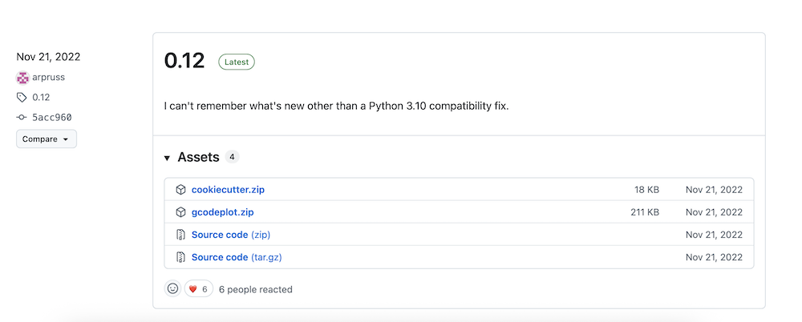Open the 0.12 tag link in sidebar
Image resolution: width=802 pixels, height=322 pixels.
coord(41,98)
